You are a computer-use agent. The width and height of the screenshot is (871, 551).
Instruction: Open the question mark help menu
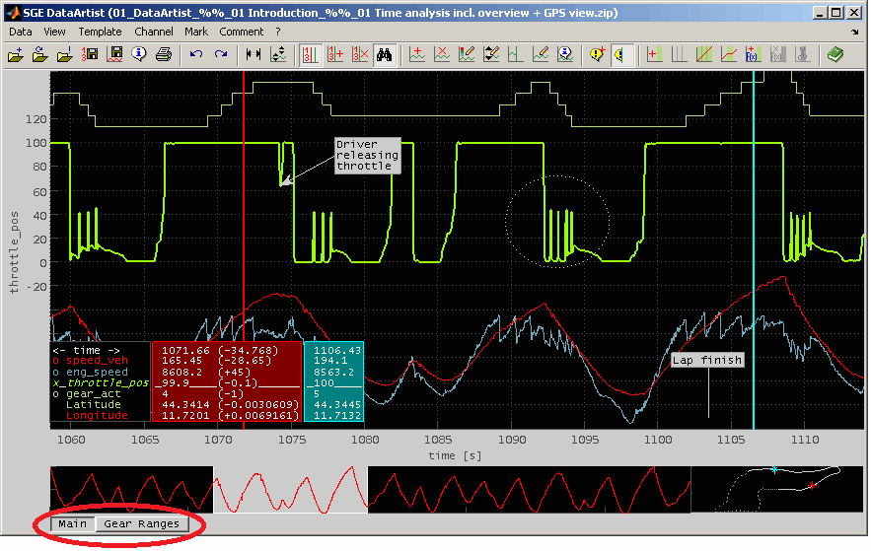click(278, 32)
